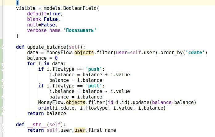The height and width of the screenshot is (137, 215).
Task: Click the 'update' method call
Action: (x=141, y=103)
